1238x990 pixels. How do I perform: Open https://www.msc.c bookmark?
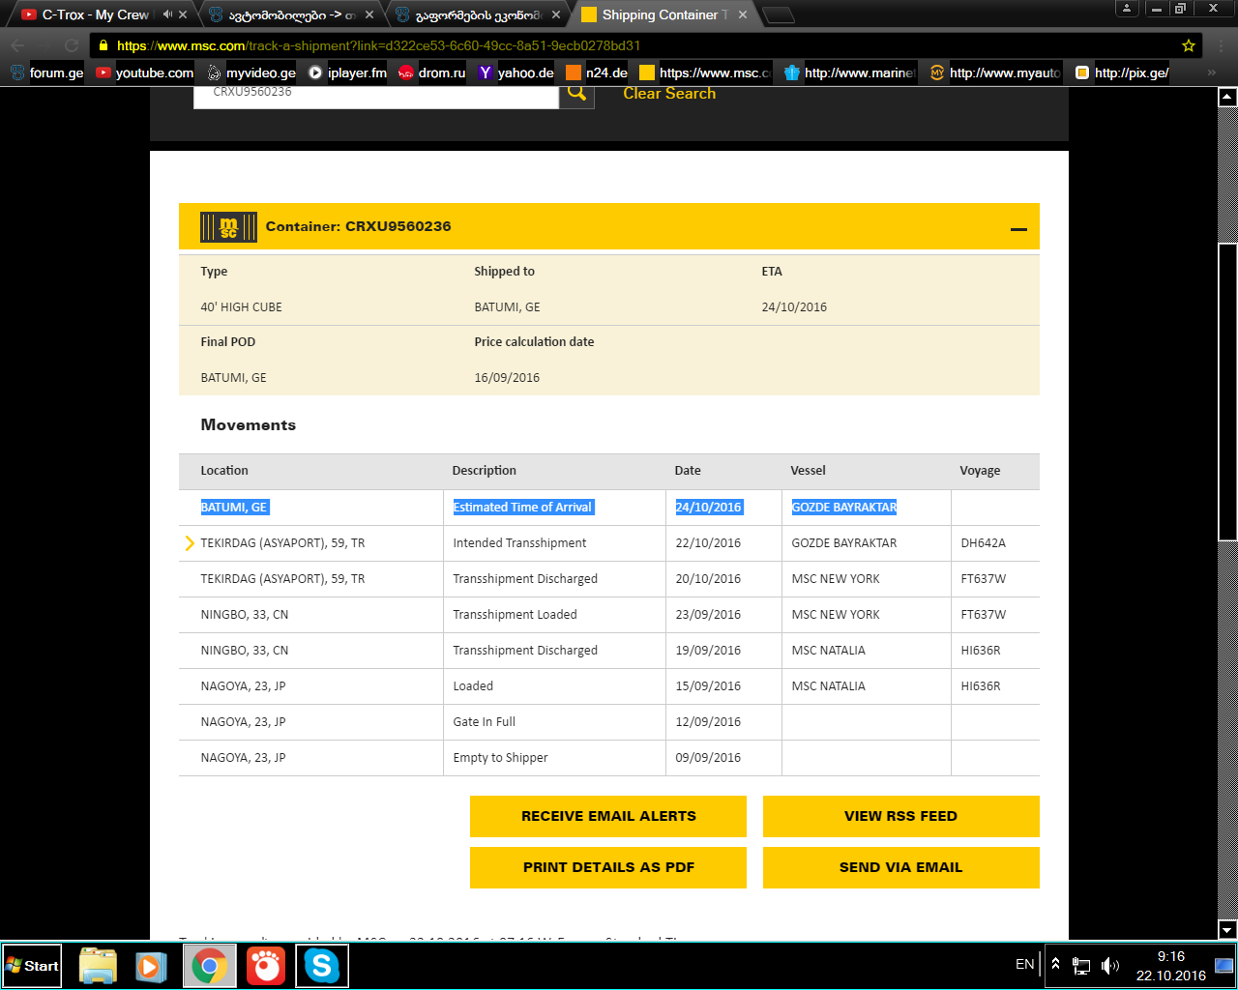point(705,73)
